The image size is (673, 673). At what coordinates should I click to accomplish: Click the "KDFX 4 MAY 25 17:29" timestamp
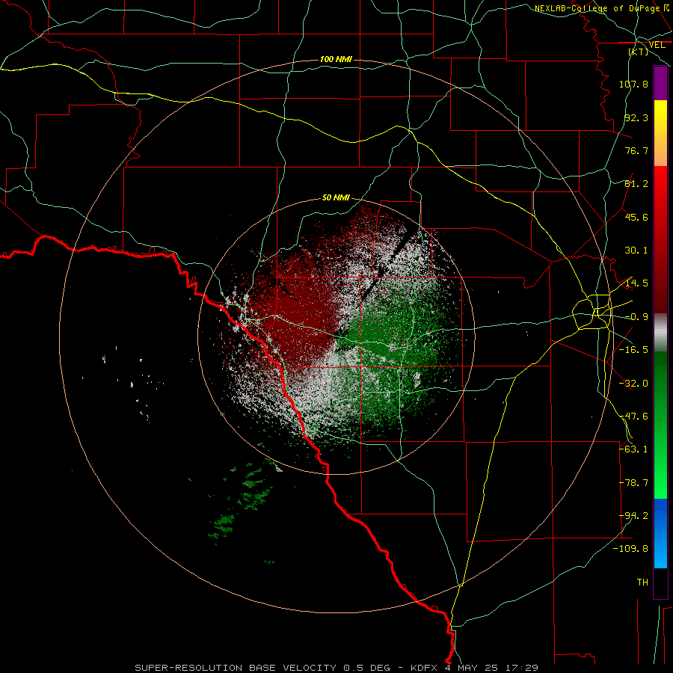pos(474,668)
